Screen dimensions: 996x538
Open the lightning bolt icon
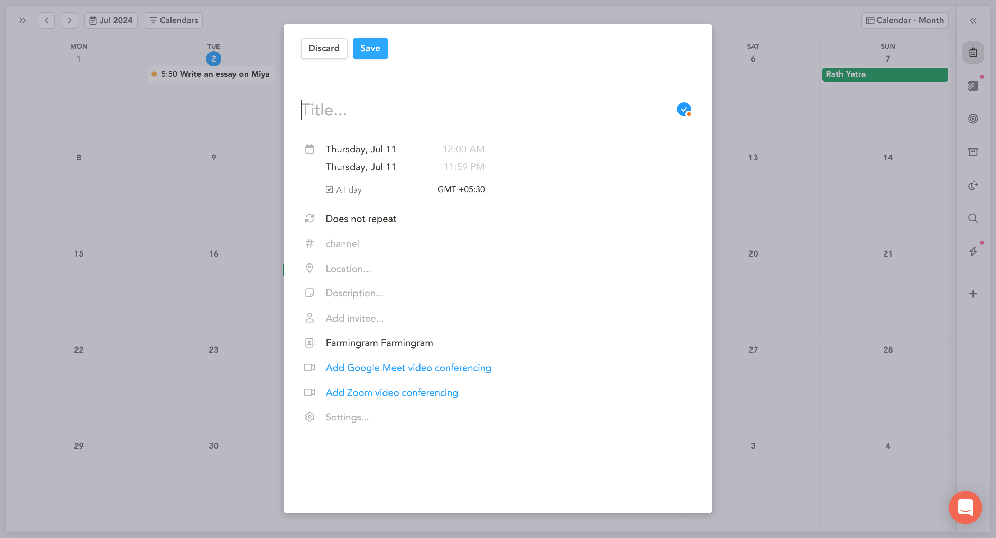pos(973,252)
